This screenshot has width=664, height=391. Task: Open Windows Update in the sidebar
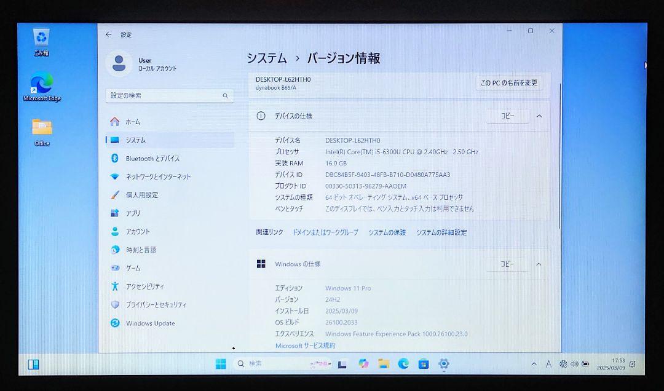point(170,323)
